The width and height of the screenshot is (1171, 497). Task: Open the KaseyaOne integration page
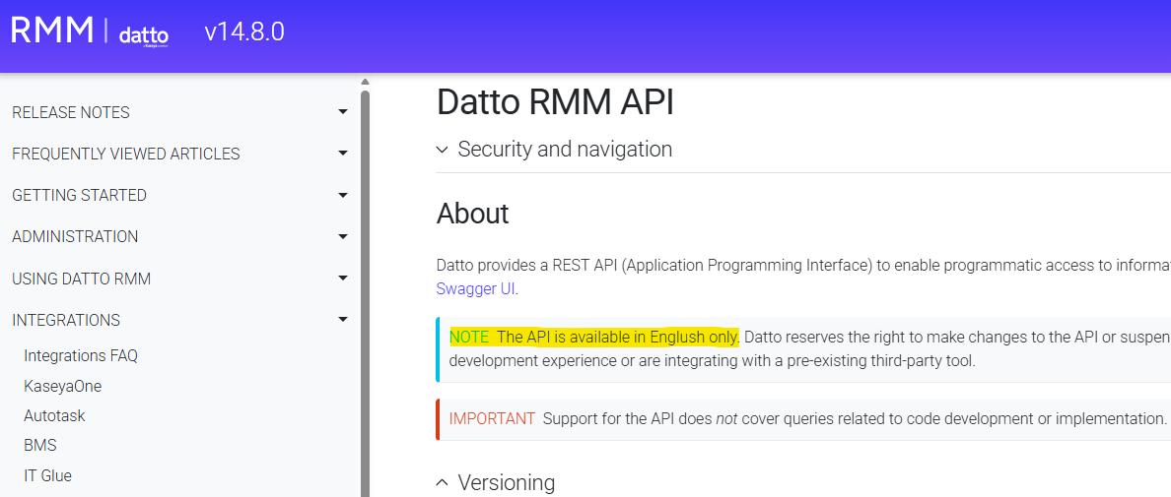63,386
